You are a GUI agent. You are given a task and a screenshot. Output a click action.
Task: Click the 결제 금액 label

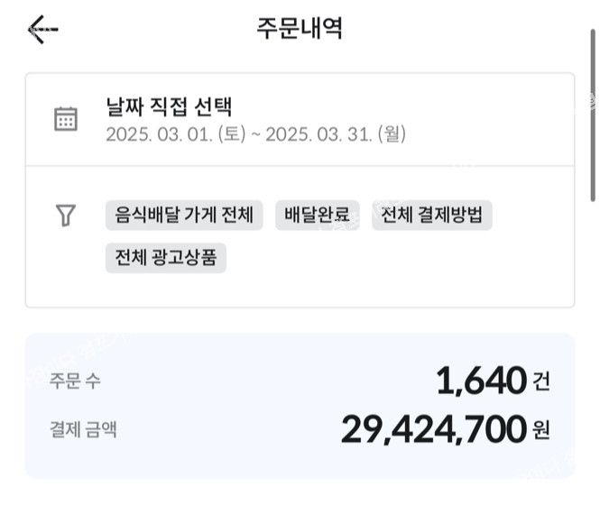pyautogui.click(x=83, y=429)
